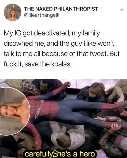The height and width of the screenshot is (158, 127).
Task: Click the green plumbob icon on the avatar
Action: coord(13,7)
